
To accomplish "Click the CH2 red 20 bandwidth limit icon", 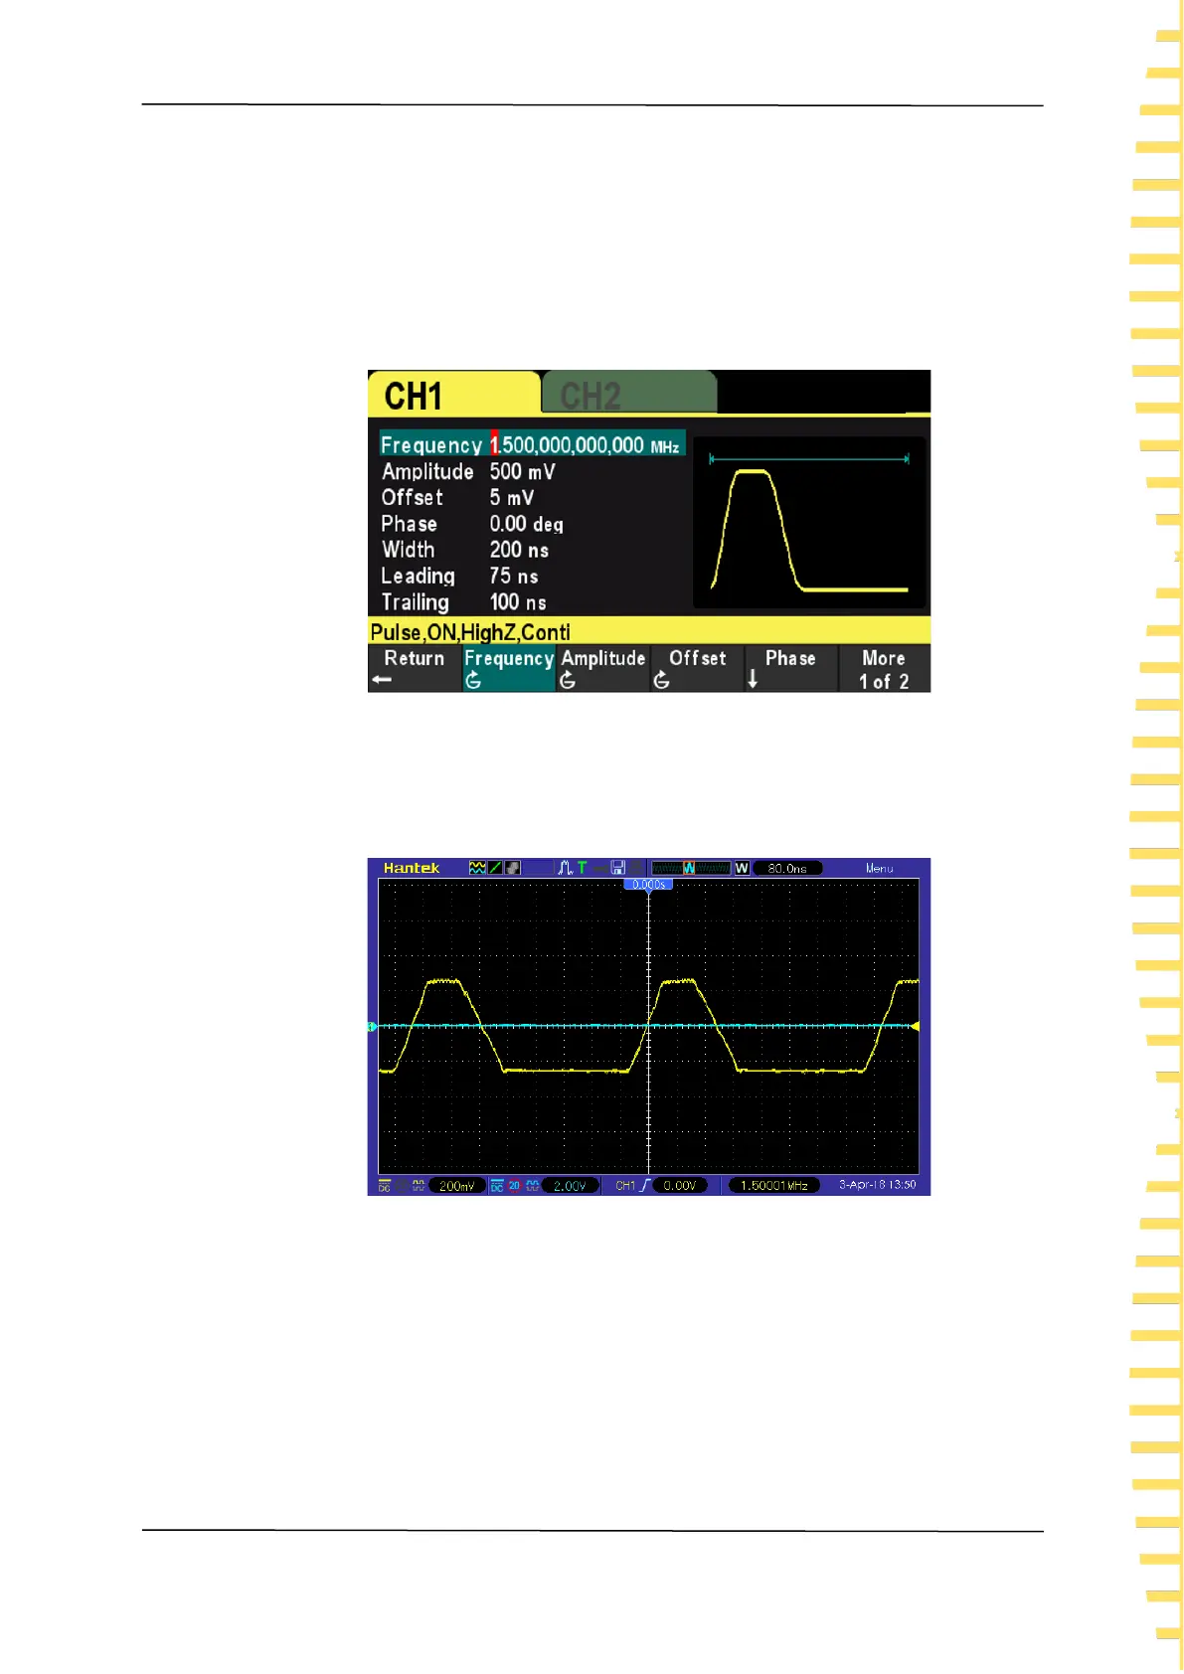I will [514, 1185].
